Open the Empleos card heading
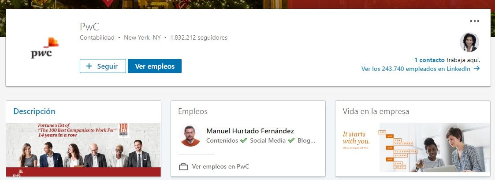Image resolution: width=495 pixels, height=180 pixels. pos(193,111)
